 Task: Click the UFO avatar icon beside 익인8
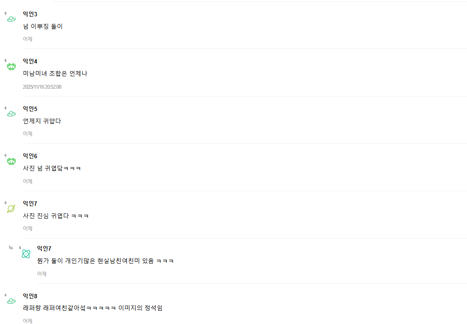11,301
